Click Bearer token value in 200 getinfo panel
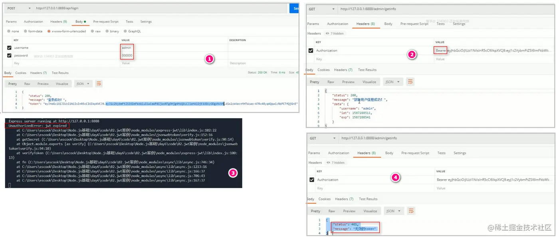Viewport: 559px width, 239px height. (494, 51)
